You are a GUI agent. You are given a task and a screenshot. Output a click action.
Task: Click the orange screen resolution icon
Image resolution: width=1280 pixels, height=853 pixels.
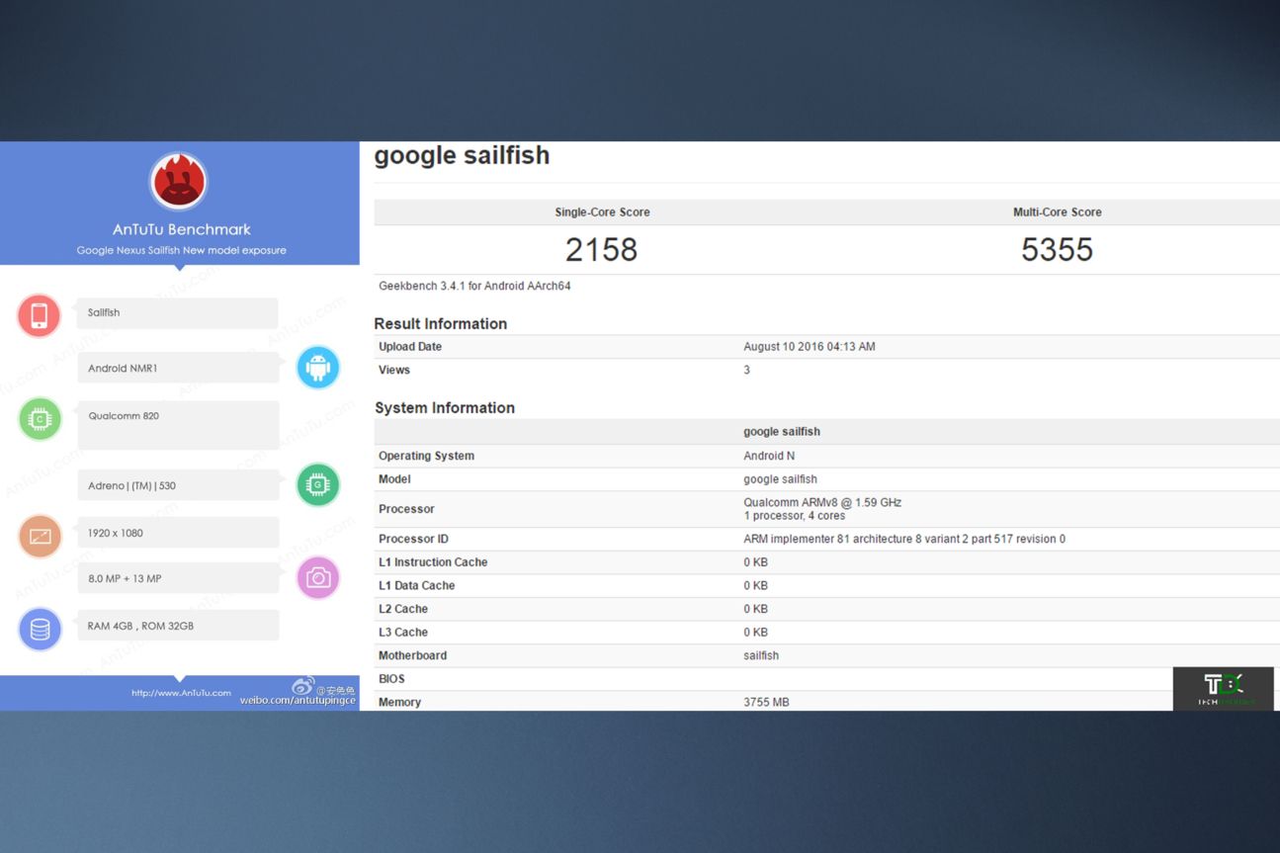[41, 536]
